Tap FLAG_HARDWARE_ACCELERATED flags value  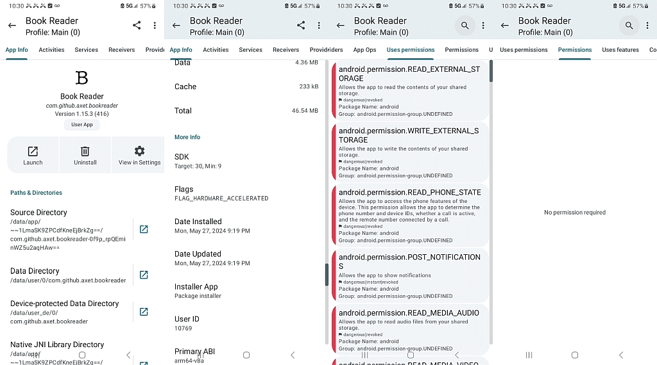(x=221, y=198)
